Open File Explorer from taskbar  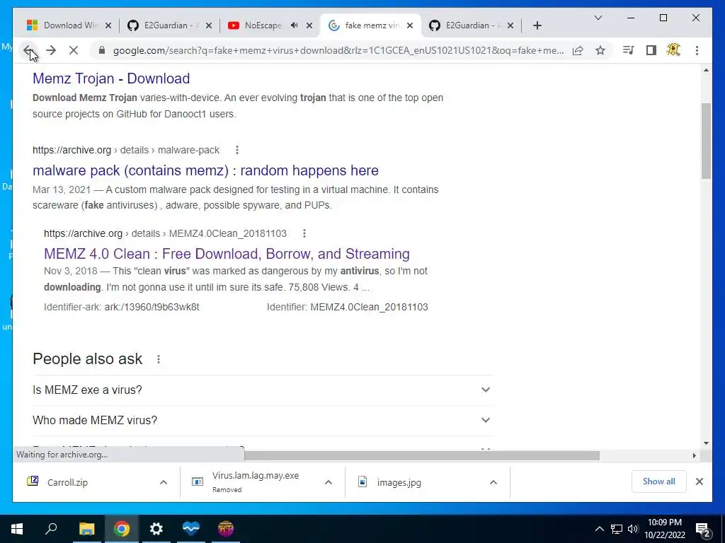tap(86, 529)
